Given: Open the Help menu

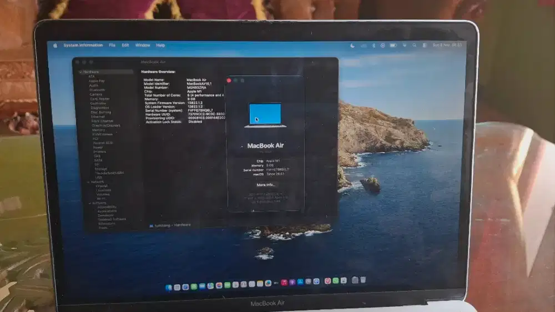Looking at the screenshot, I should click(160, 46).
